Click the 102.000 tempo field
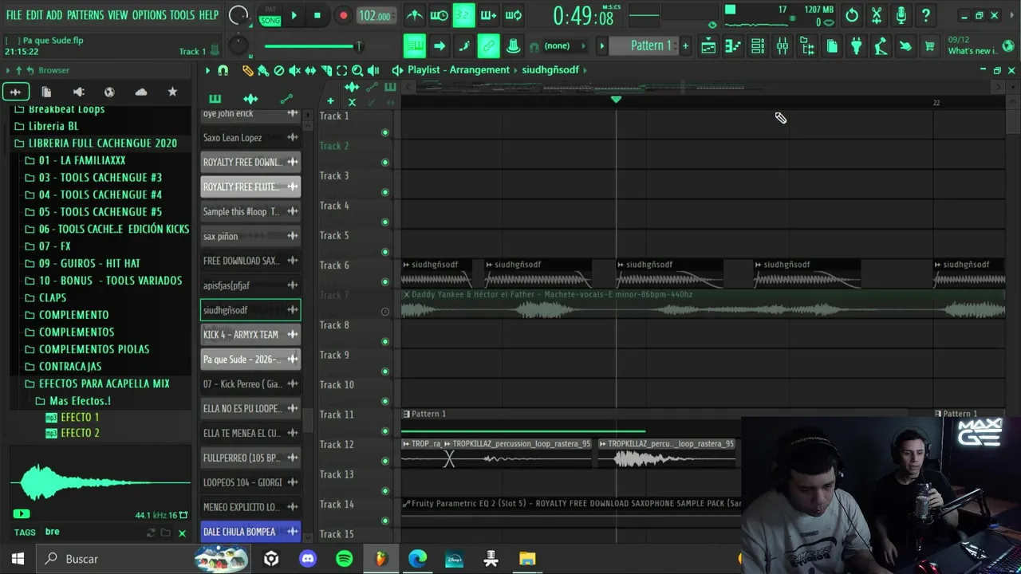The width and height of the screenshot is (1021, 574). pyautogui.click(x=374, y=16)
